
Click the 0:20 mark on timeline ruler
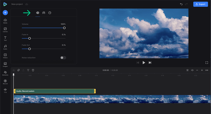point(179,75)
